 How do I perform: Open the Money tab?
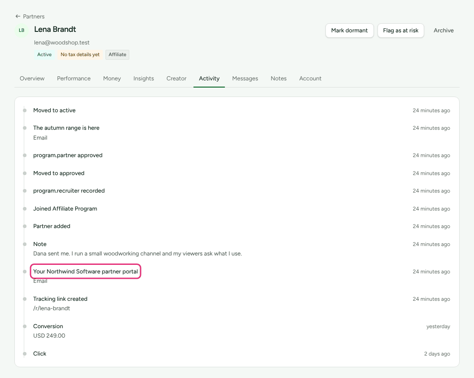pyautogui.click(x=112, y=78)
